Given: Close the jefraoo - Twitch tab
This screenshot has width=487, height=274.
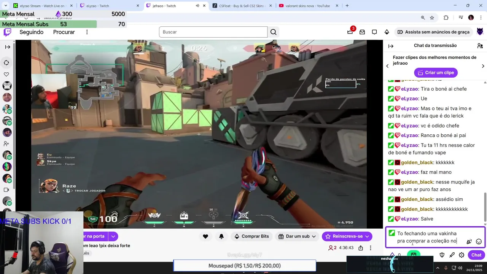Looking at the screenshot, I should tap(204, 6).
